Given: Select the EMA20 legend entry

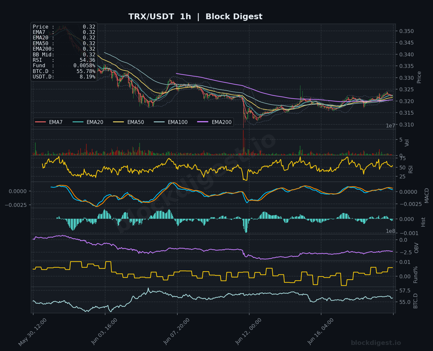Looking at the screenshot, I should 88,122.
